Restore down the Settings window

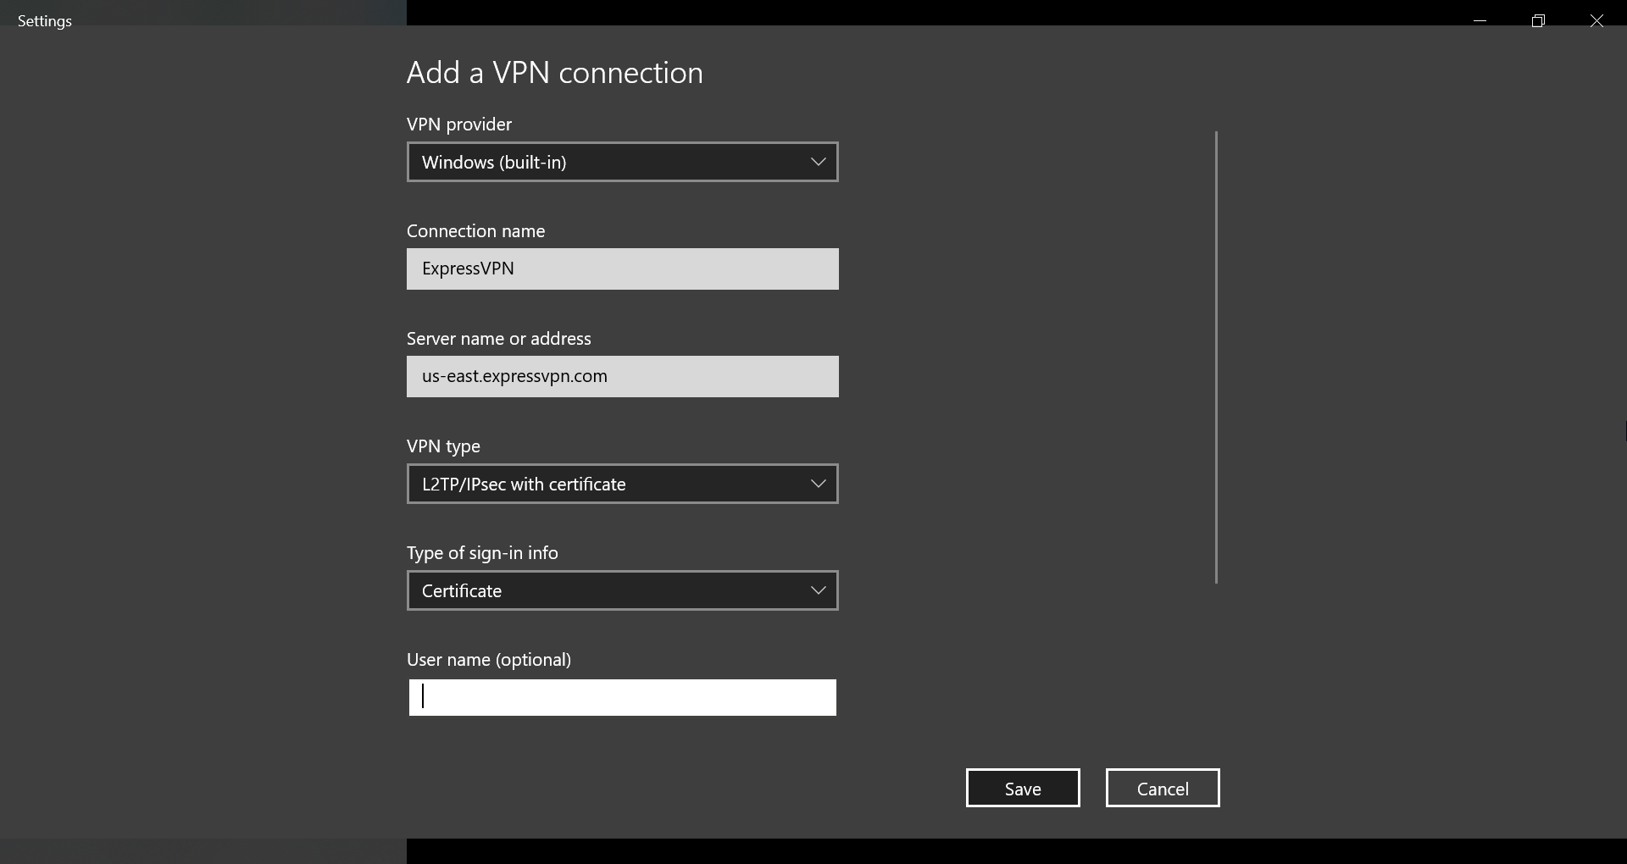pyautogui.click(x=1539, y=20)
